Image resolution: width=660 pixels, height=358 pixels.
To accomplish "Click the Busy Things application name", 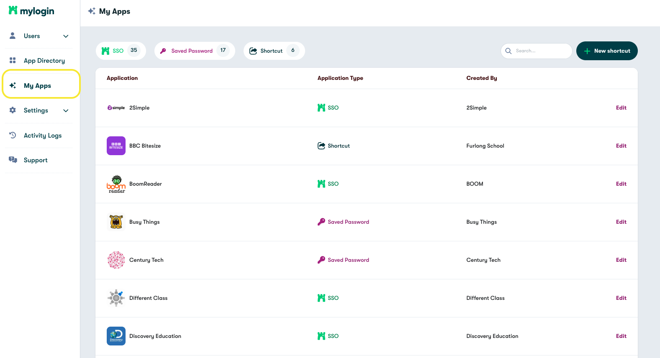I will (144, 222).
